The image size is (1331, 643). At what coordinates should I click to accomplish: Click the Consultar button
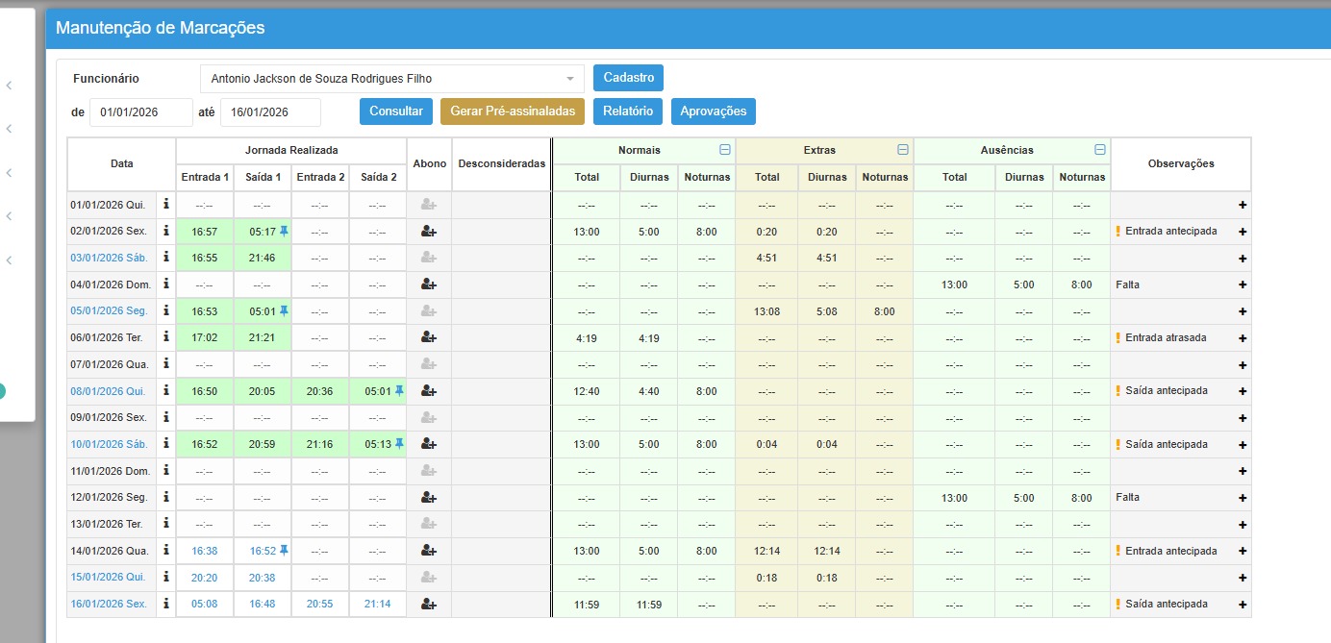(396, 111)
